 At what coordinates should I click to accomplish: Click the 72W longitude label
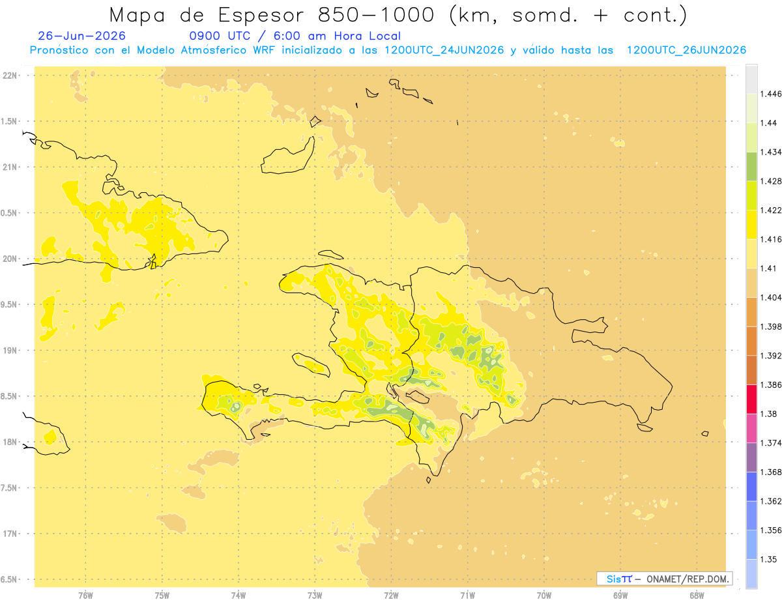click(391, 596)
